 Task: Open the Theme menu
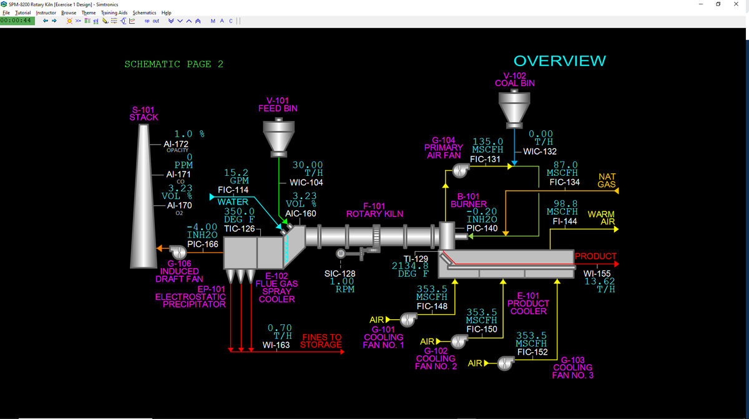89,12
